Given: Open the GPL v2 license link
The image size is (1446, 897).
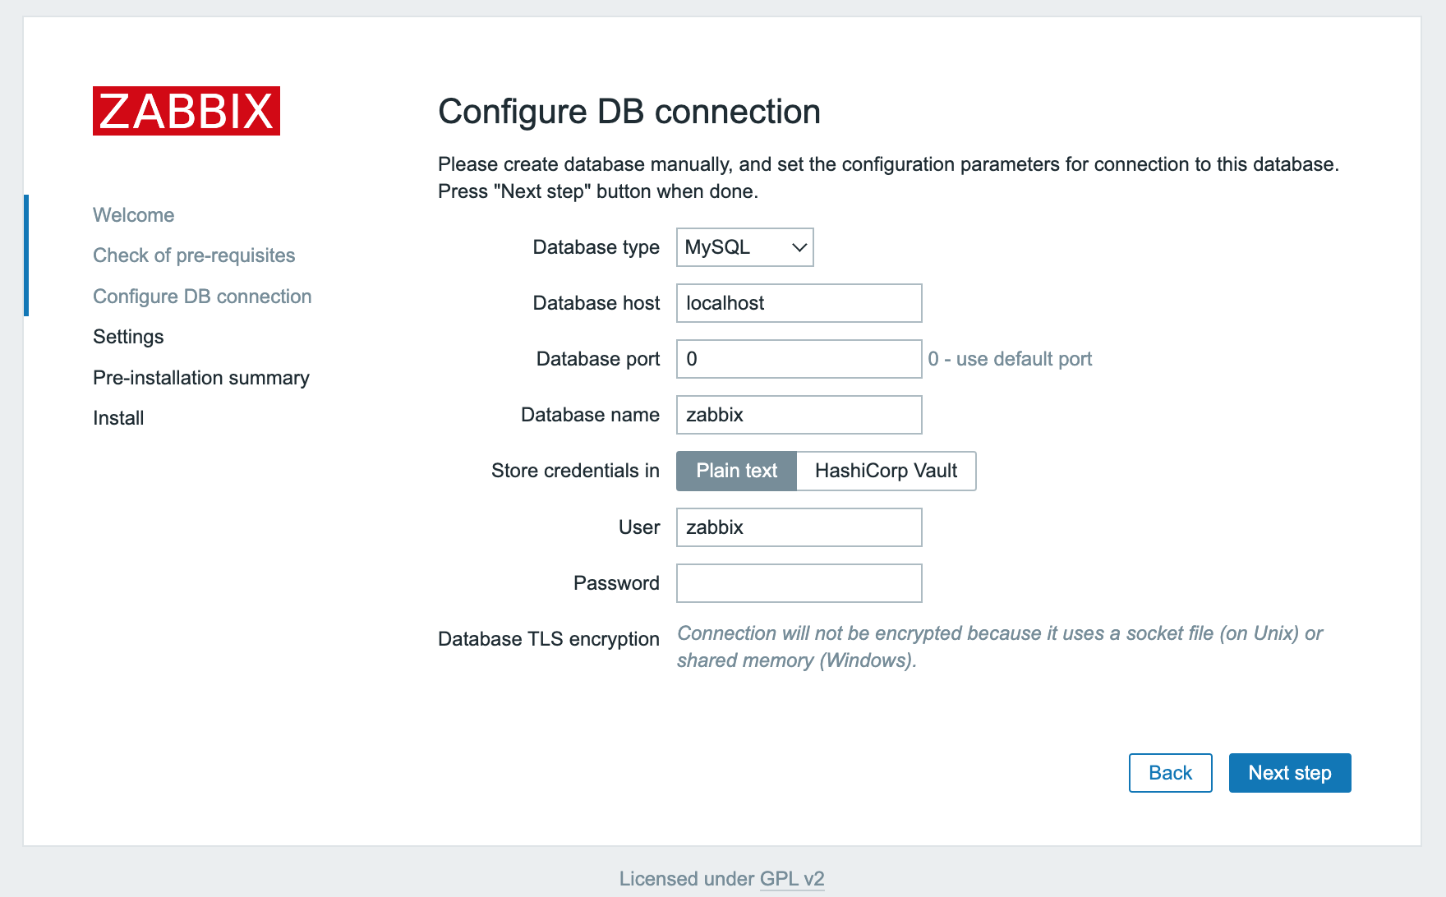Looking at the screenshot, I should point(792,879).
